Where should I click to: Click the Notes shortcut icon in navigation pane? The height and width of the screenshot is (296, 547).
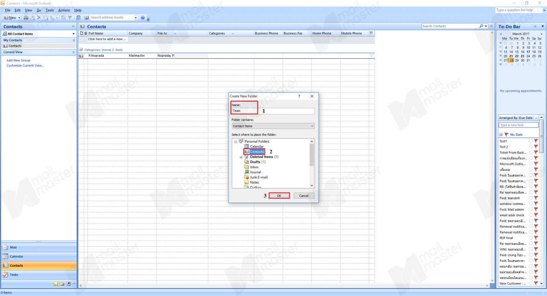(56, 284)
